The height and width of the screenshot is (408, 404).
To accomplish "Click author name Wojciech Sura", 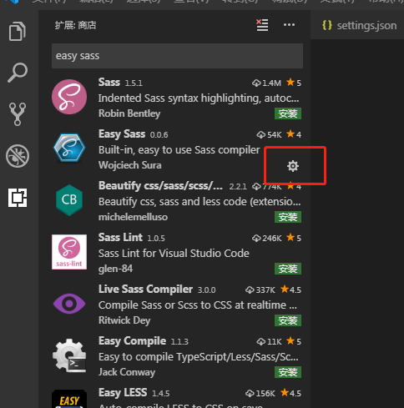I will pyautogui.click(x=130, y=165).
